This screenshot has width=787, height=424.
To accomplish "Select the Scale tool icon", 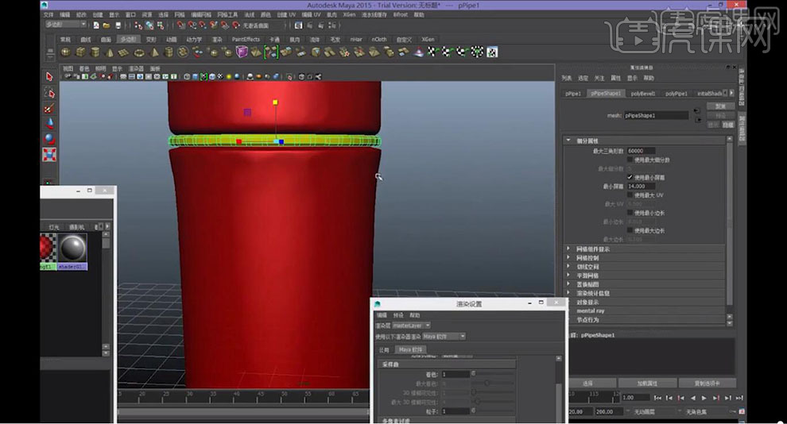I will [49, 154].
